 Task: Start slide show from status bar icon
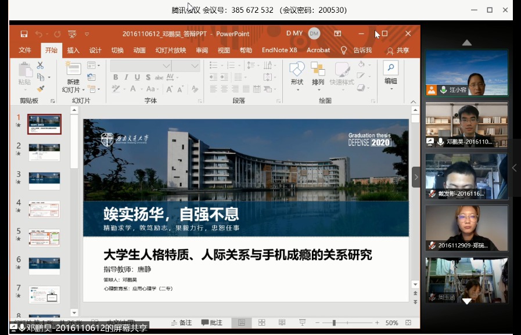coord(301,323)
